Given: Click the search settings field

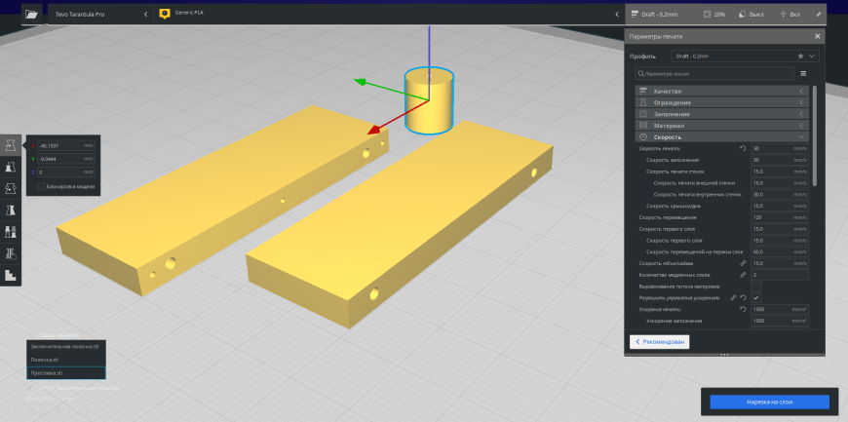Looking at the screenshot, I should [714, 73].
